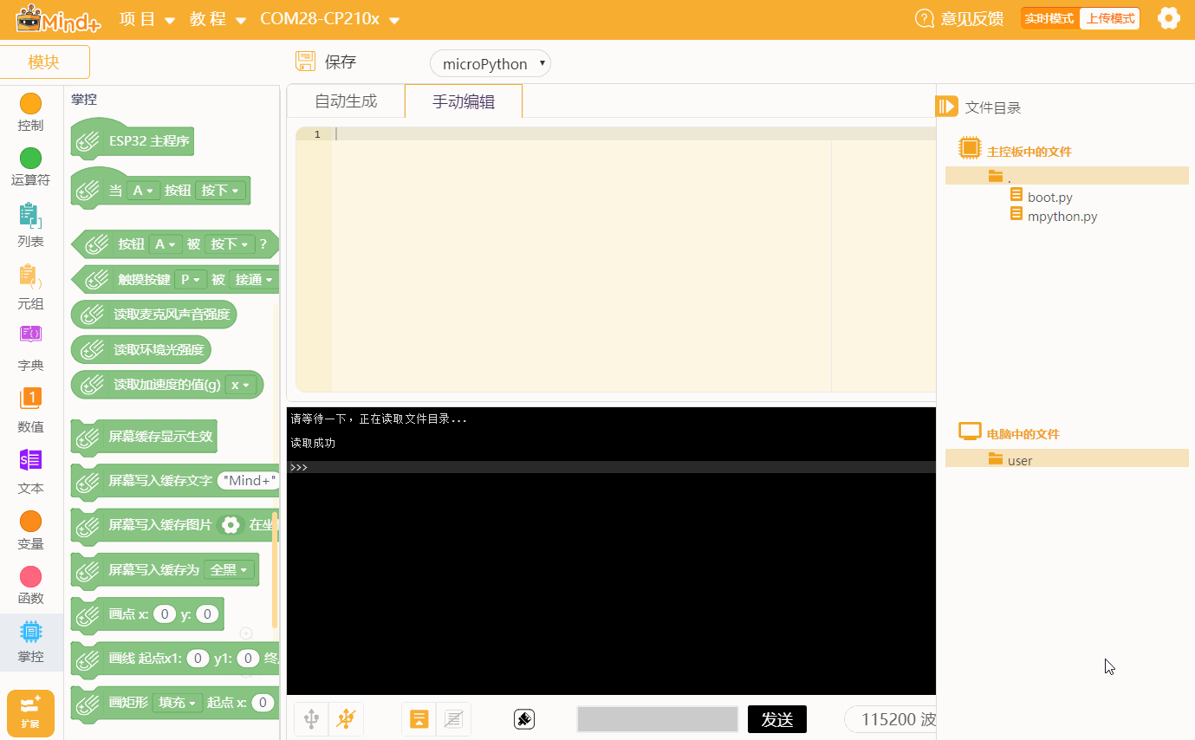
Task: Open the settings gear icon
Action: tap(1168, 18)
